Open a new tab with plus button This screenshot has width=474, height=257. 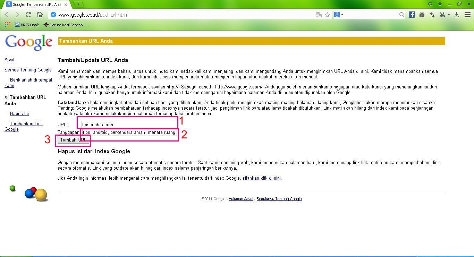coord(79,4)
